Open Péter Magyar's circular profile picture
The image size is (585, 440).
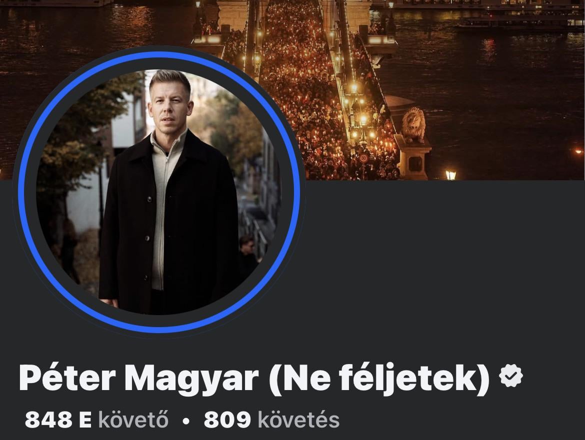pos(159,192)
